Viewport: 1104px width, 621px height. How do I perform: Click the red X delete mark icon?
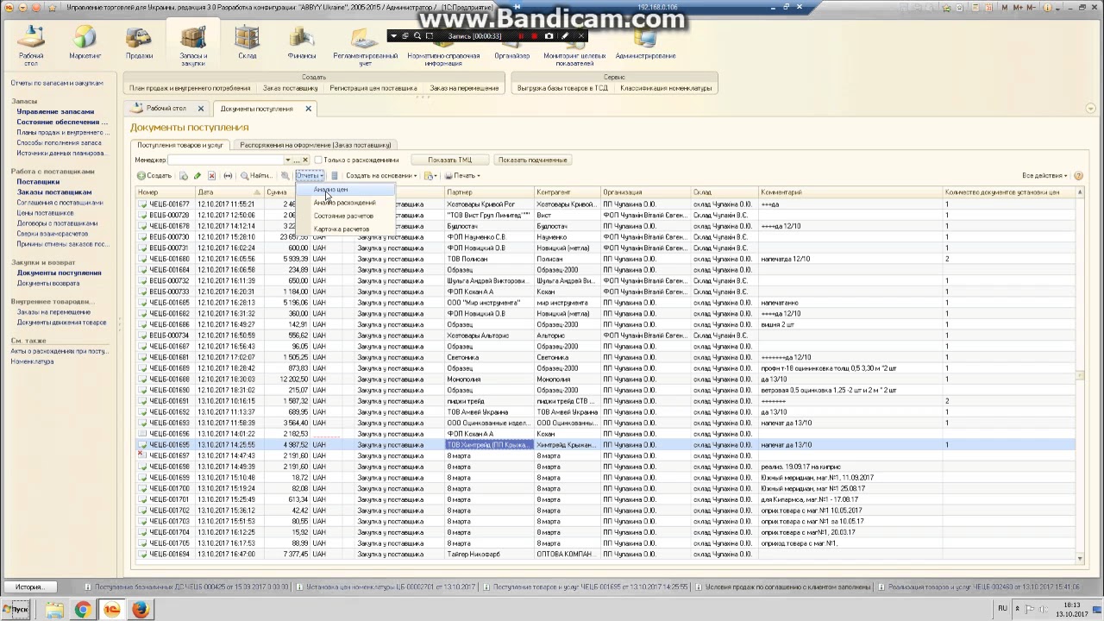coord(211,176)
